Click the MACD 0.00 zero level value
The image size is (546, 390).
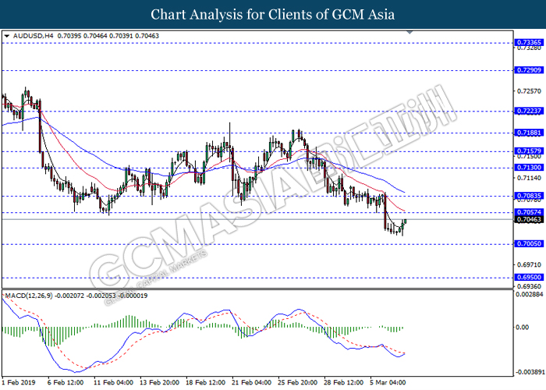523,328
